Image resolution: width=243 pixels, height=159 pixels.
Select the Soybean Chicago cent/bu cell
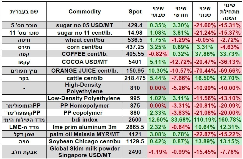click(x=84, y=141)
